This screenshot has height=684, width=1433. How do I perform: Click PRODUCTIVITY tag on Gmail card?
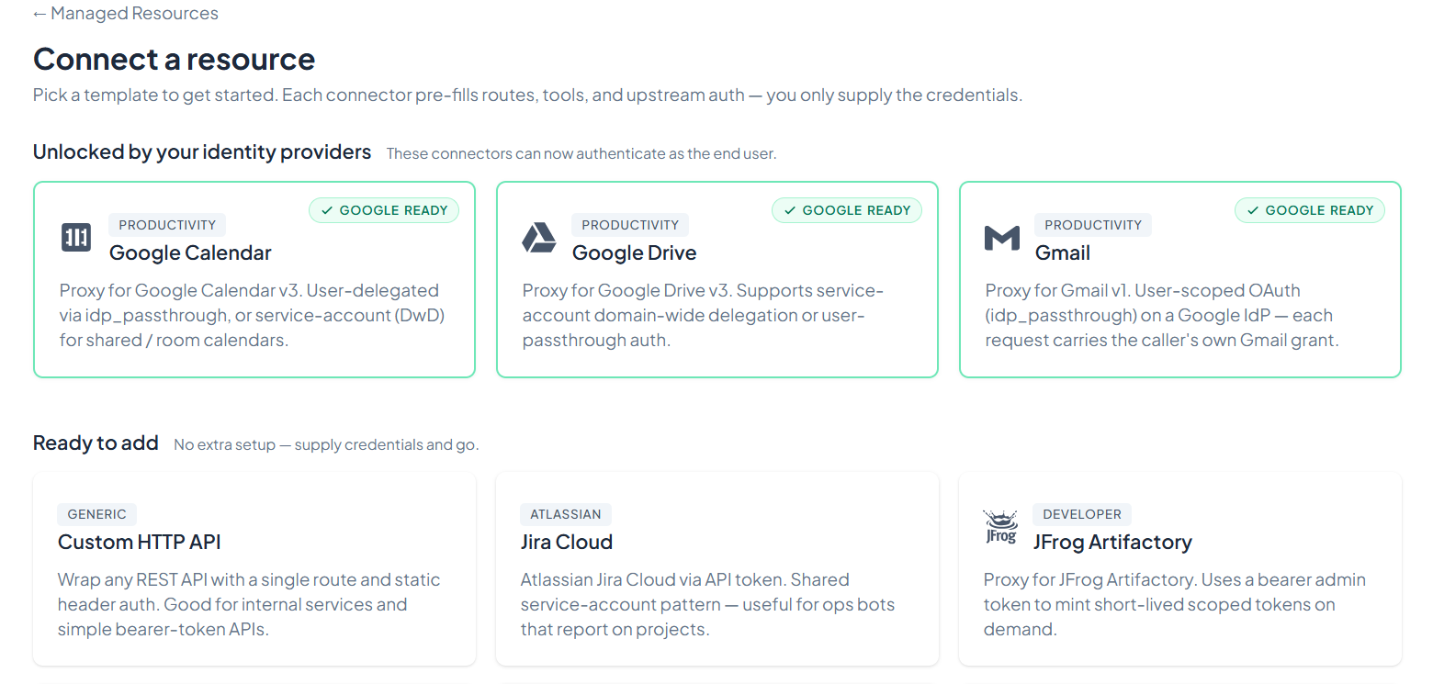(1093, 225)
